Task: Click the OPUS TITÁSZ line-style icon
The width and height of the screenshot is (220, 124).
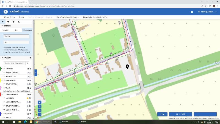Action: [28, 106]
